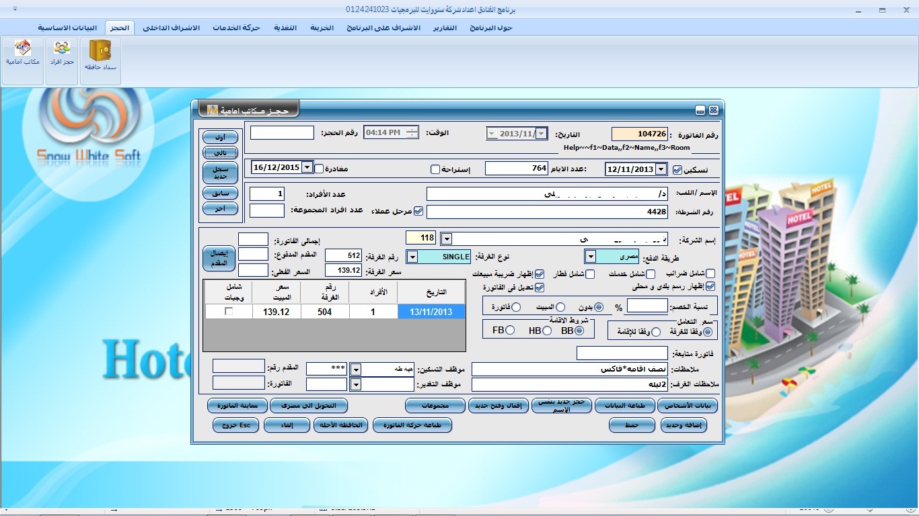Image resolution: width=919 pixels, height=516 pixels.
Task: Expand the نوع الغرفة SINGLE dropdown
Action: [x=412, y=257]
